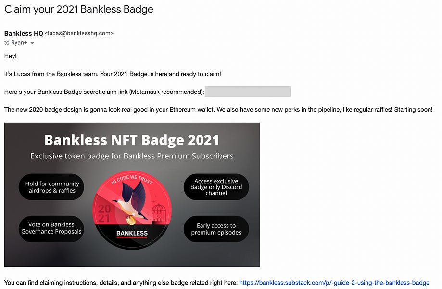Expand the recipient details arrow beside 'to Ryan+'

(x=32, y=43)
